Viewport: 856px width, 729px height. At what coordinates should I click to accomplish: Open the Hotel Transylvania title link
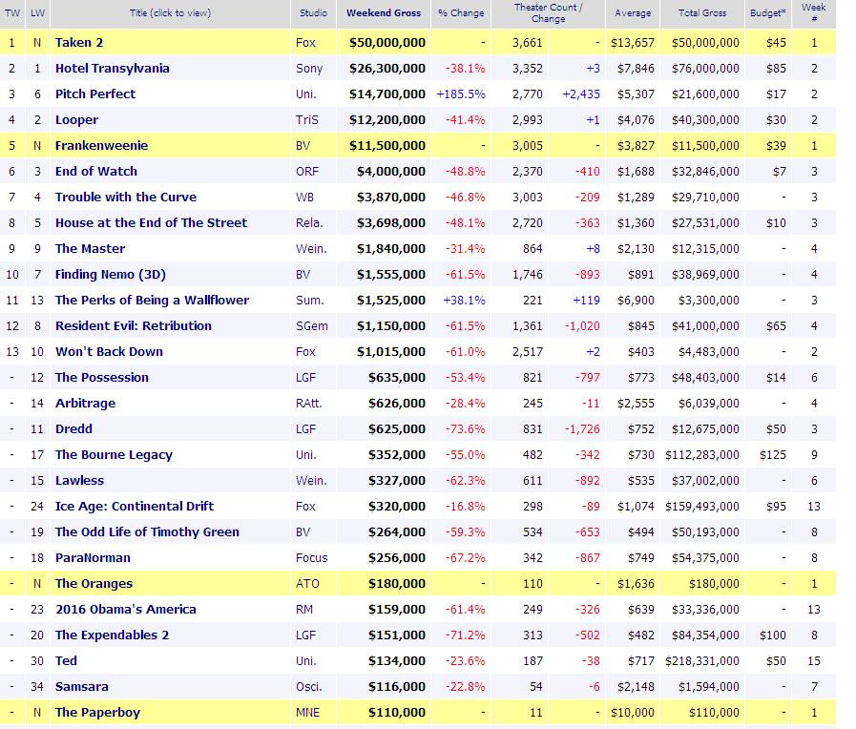click(113, 68)
